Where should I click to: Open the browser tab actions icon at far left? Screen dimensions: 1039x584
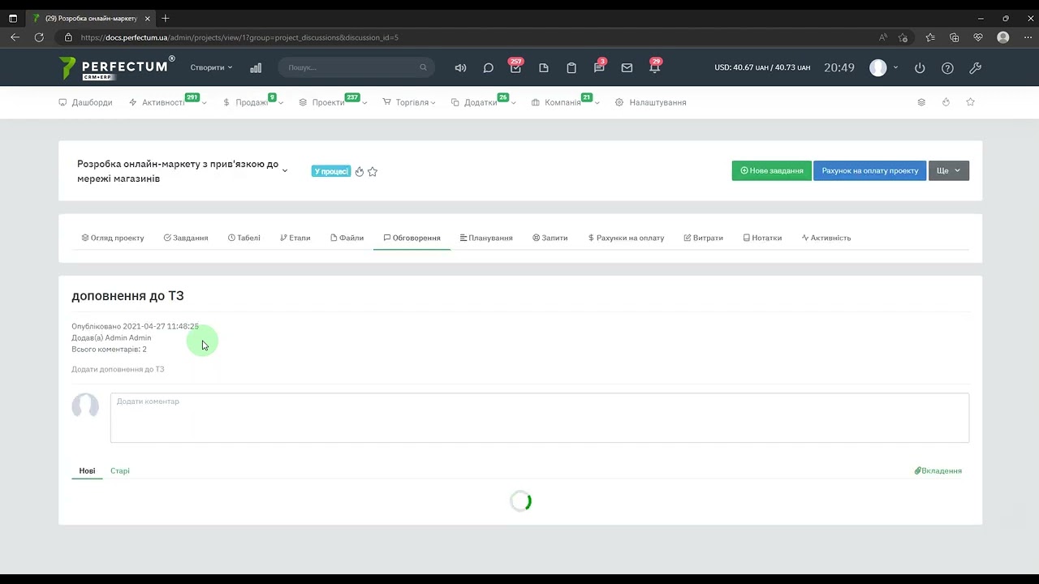tap(13, 18)
